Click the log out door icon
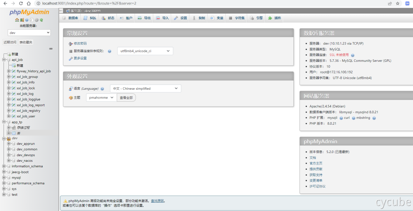This screenshot has height=211, width=413. [22, 20]
